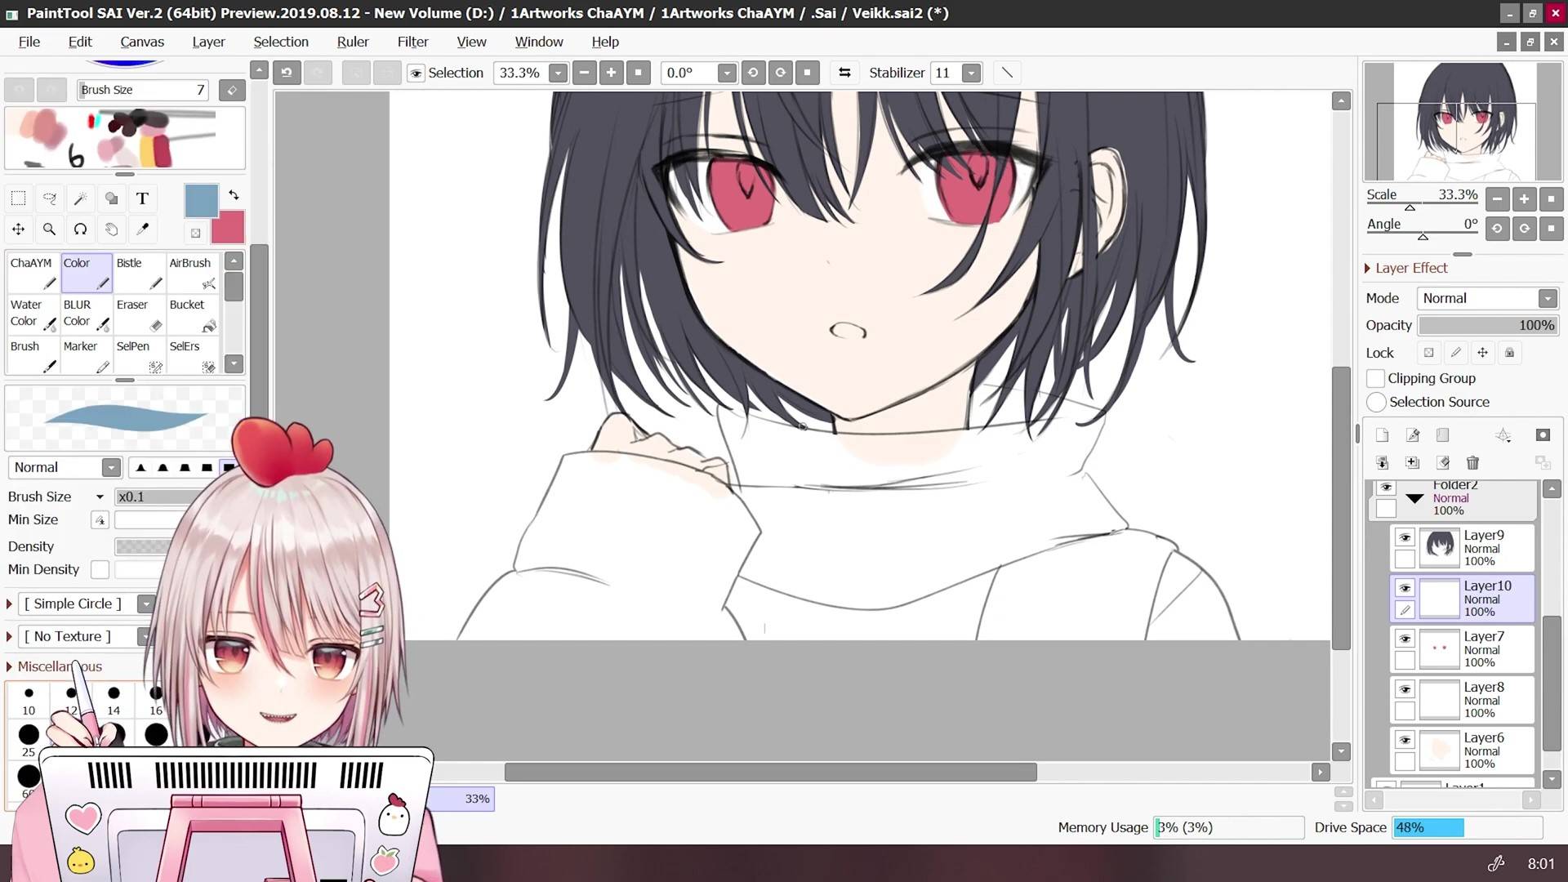The height and width of the screenshot is (882, 1568).
Task: Click the delete layer trash icon
Action: 1472,463
